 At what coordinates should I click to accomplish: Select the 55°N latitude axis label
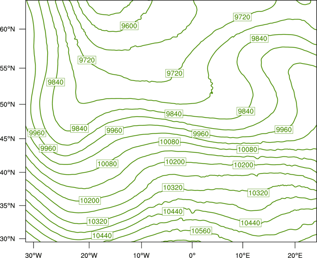[8, 68]
